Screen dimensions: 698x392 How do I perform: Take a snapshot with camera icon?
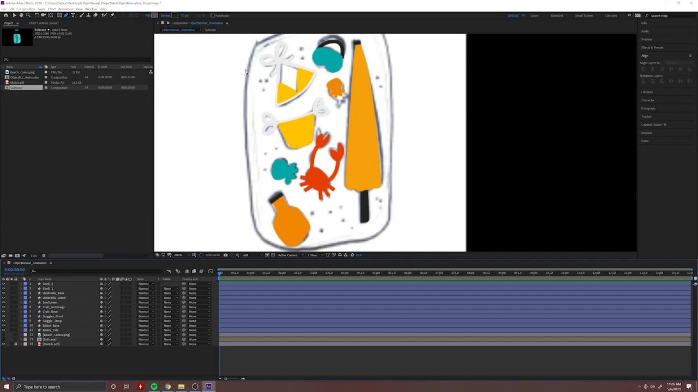(x=225, y=255)
